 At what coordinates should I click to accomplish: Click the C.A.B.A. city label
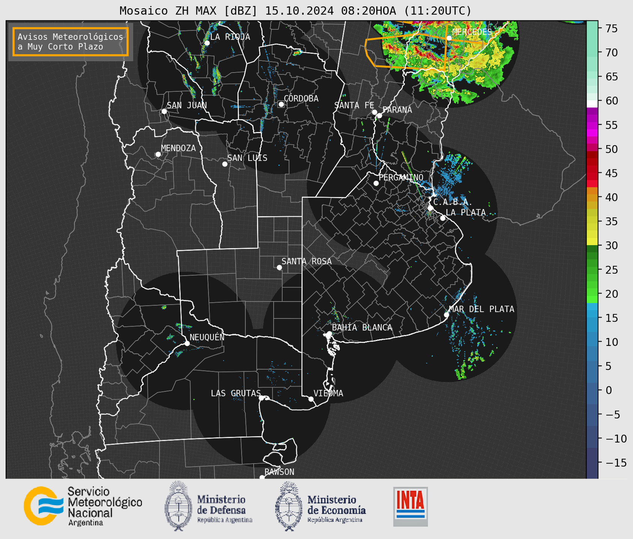coord(453,202)
